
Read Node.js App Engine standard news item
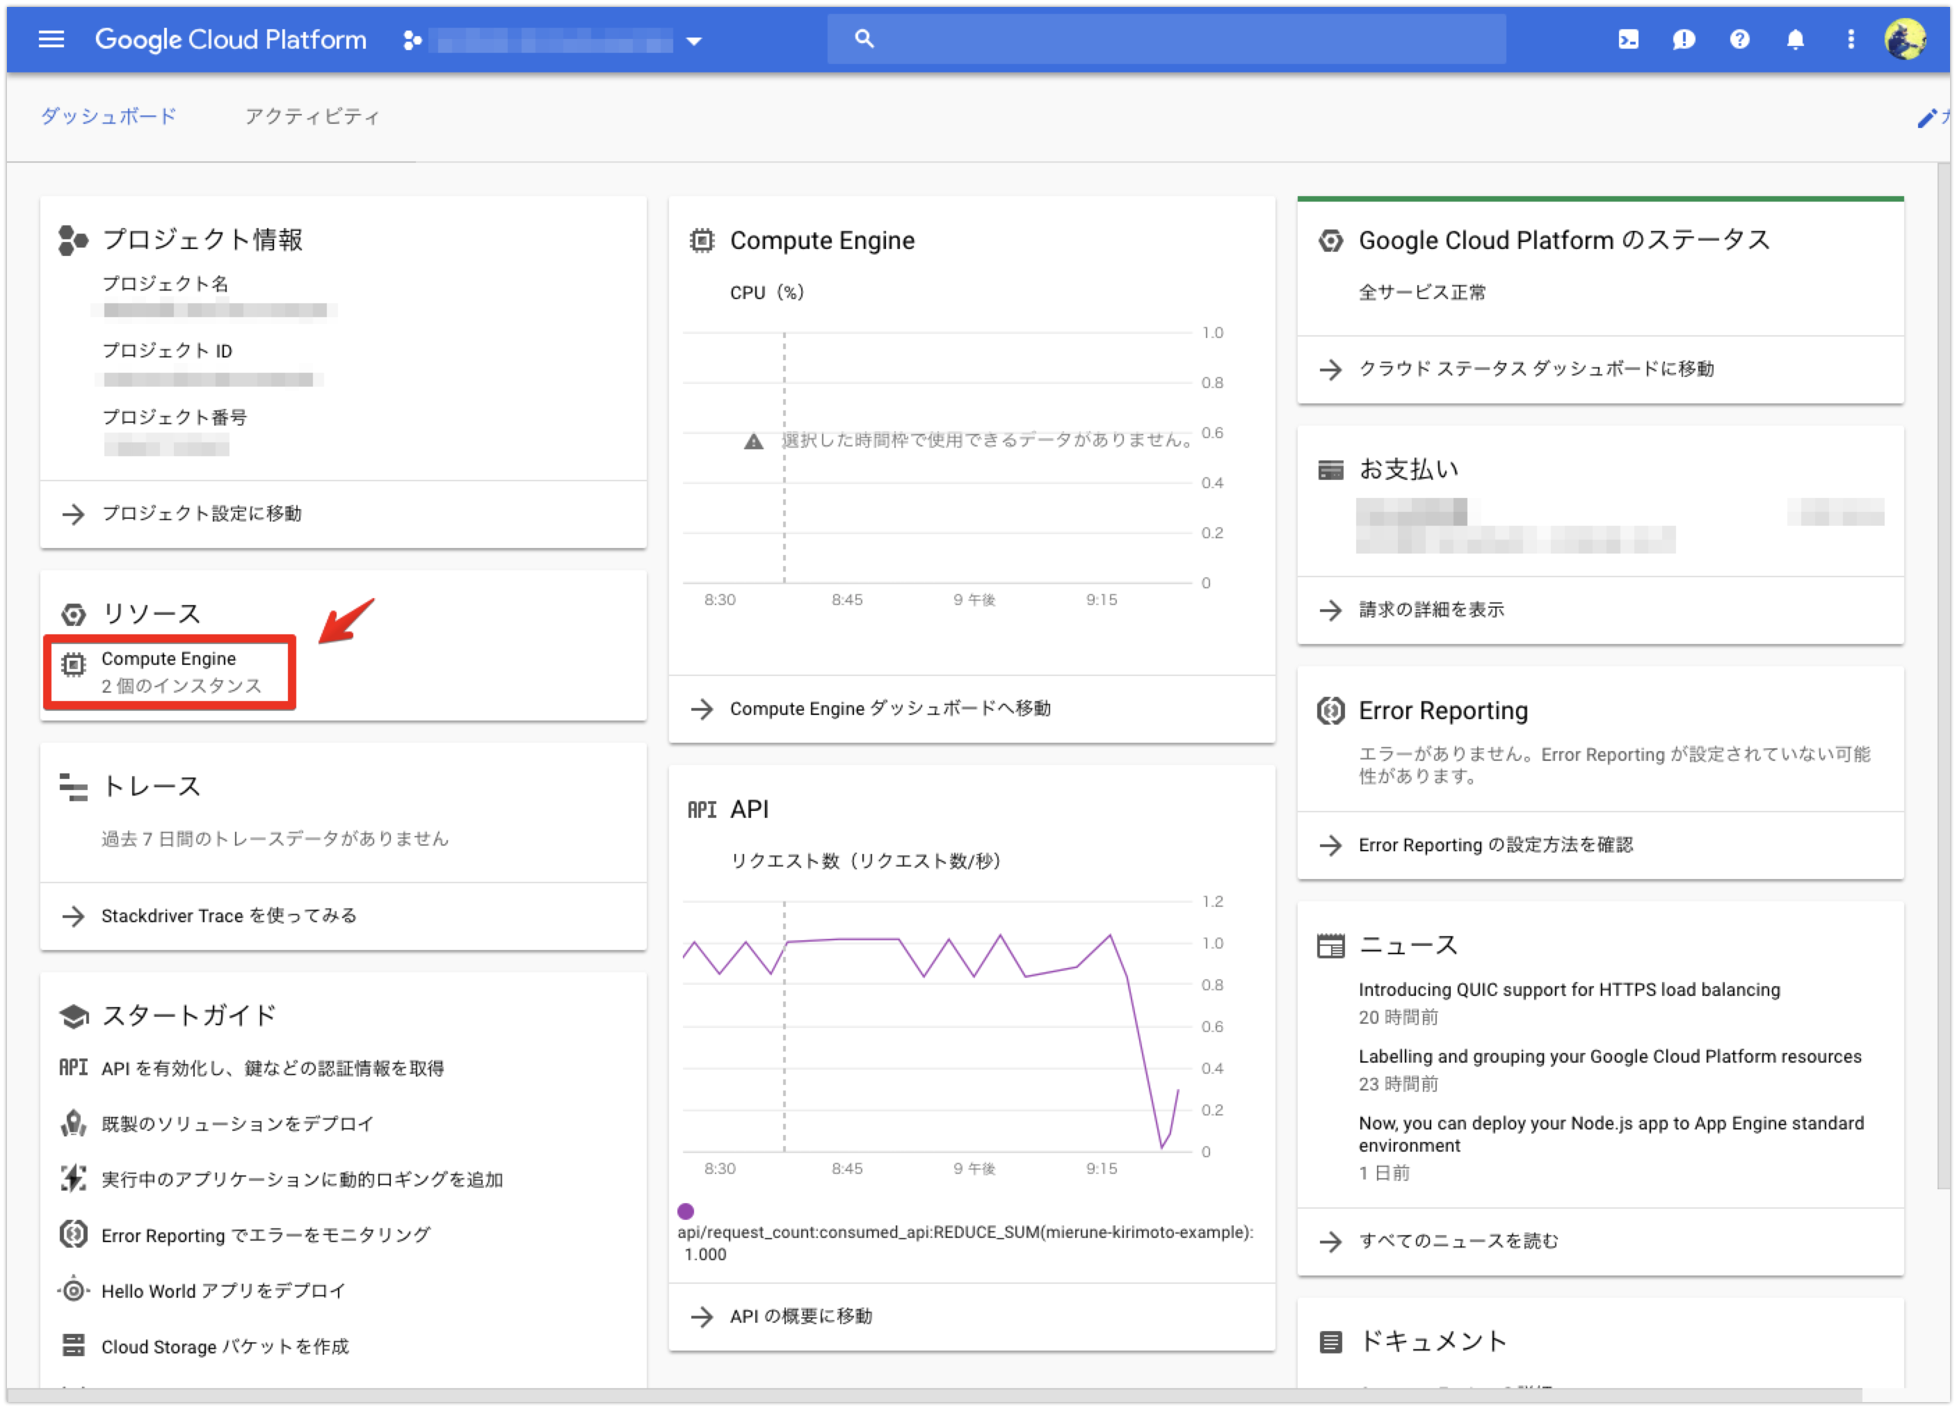pos(1611,1134)
